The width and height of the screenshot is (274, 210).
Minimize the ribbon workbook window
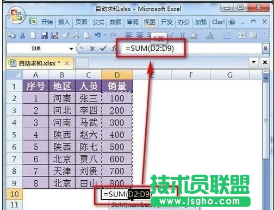tap(242, 22)
